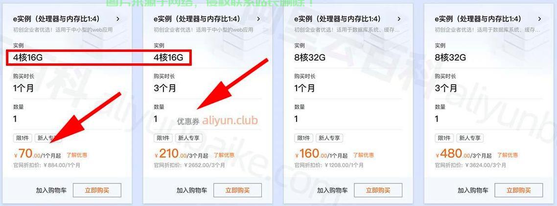The width and height of the screenshot is (557, 206).
Task: Open 了解优惠 link beside ¥210 price
Action: tap(224, 155)
